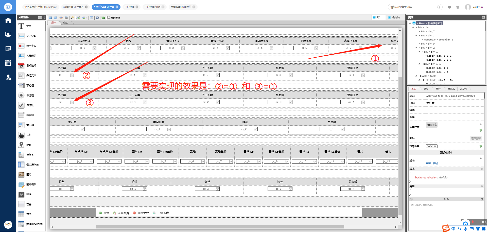Click the 选择图标 button

point(476,138)
